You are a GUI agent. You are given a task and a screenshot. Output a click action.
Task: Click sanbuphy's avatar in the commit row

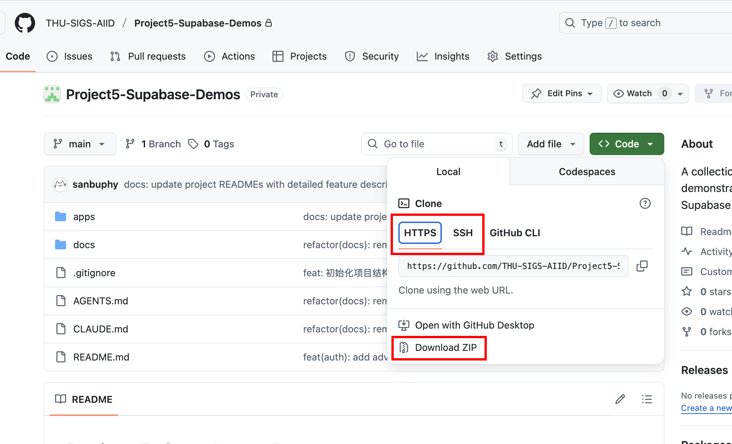[x=60, y=185]
